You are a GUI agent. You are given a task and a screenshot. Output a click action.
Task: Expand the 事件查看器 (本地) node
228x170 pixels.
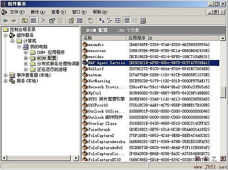[x=6, y=75]
